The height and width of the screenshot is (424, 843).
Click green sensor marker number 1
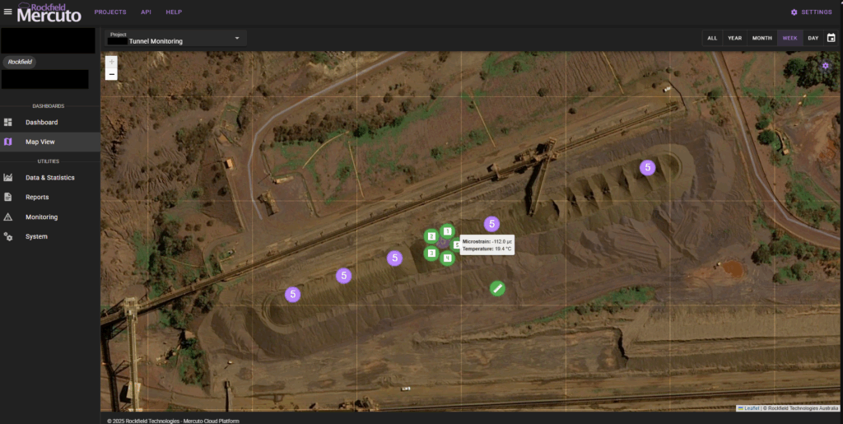[446, 231]
